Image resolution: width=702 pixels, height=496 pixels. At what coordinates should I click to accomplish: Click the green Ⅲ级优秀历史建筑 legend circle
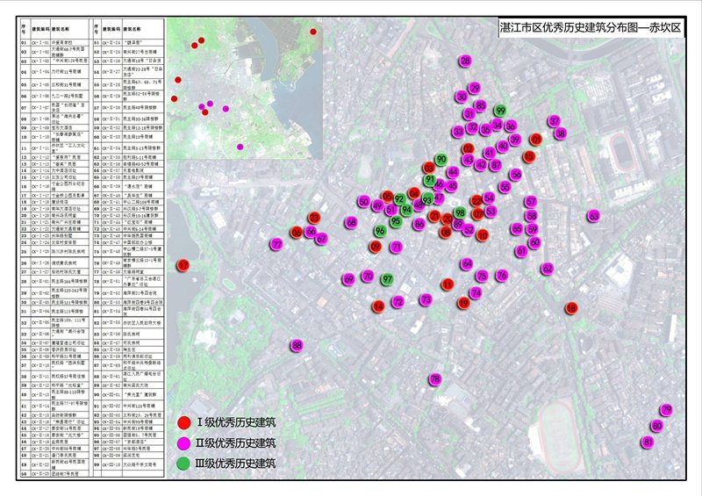coord(184,462)
